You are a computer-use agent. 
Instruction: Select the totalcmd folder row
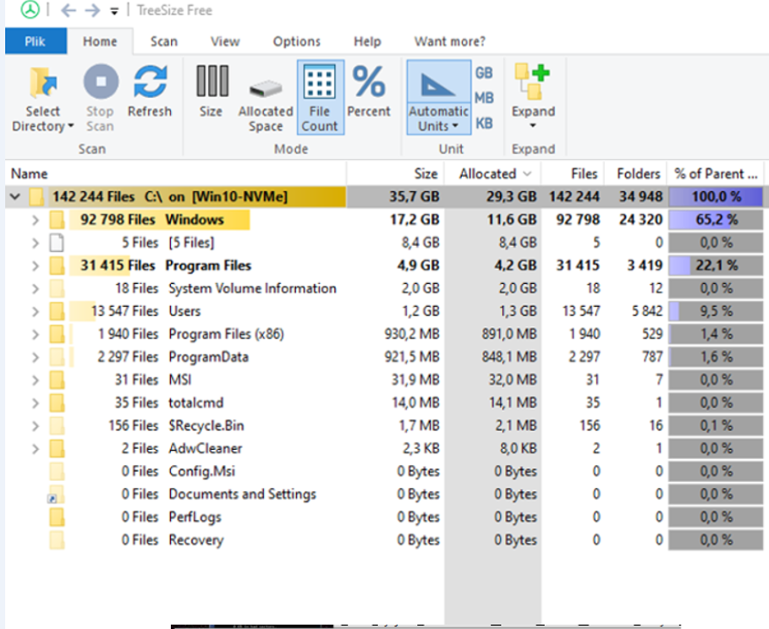coord(384,403)
